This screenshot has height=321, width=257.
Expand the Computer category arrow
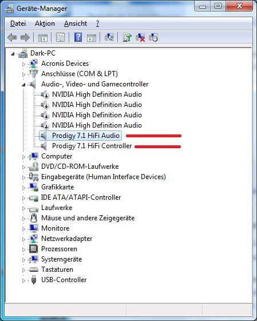23,157
